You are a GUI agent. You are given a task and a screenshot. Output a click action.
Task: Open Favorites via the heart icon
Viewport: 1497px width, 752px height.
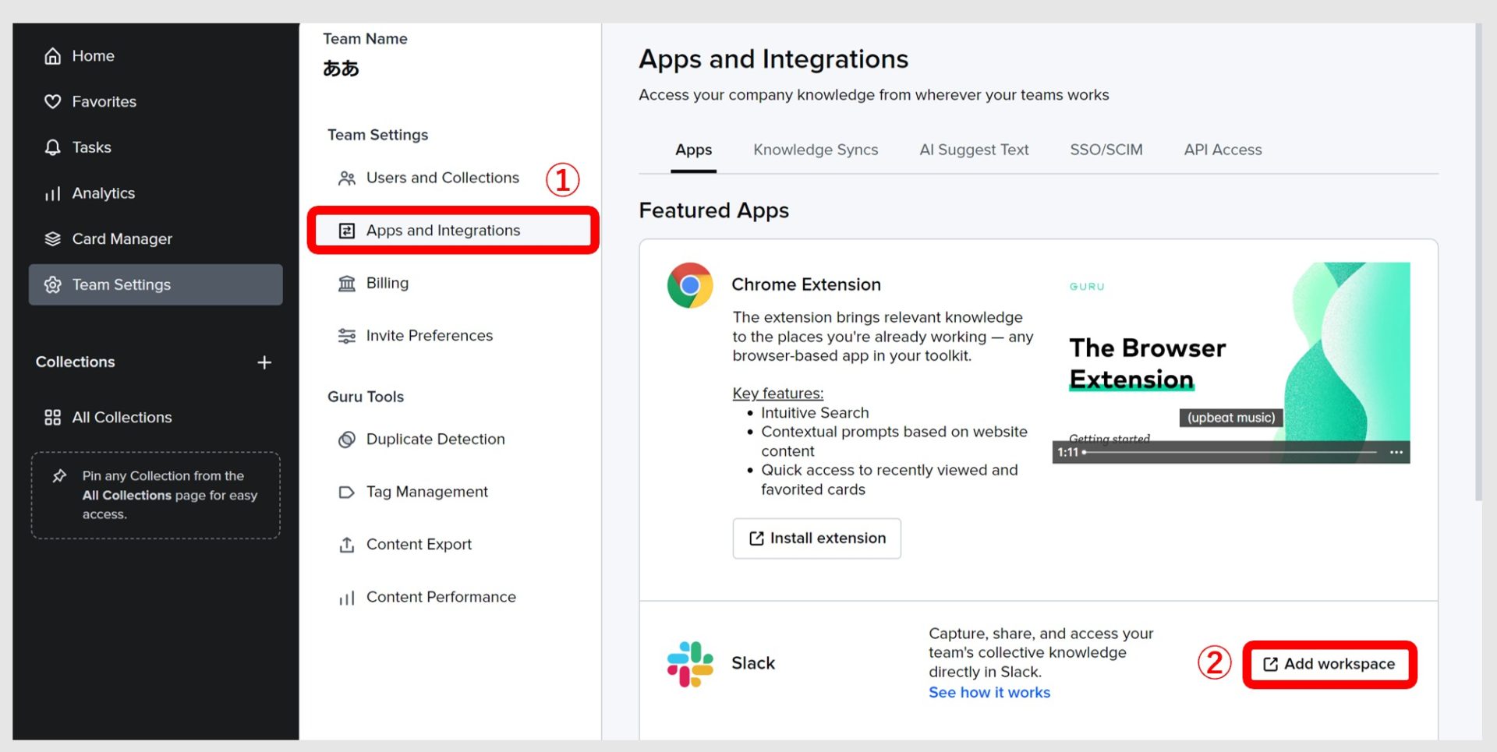[x=52, y=102]
